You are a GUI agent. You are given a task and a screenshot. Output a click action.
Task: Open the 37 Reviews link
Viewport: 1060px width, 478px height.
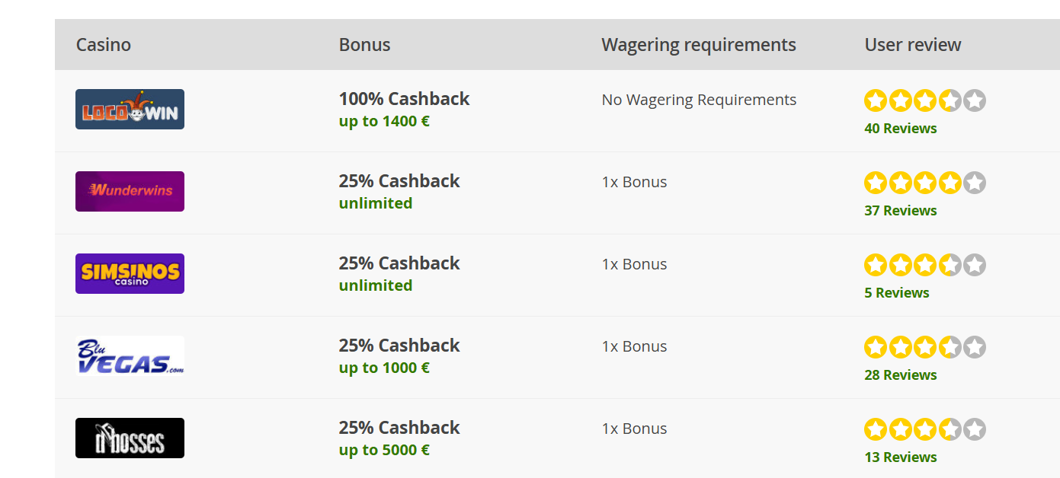[901, 211]
